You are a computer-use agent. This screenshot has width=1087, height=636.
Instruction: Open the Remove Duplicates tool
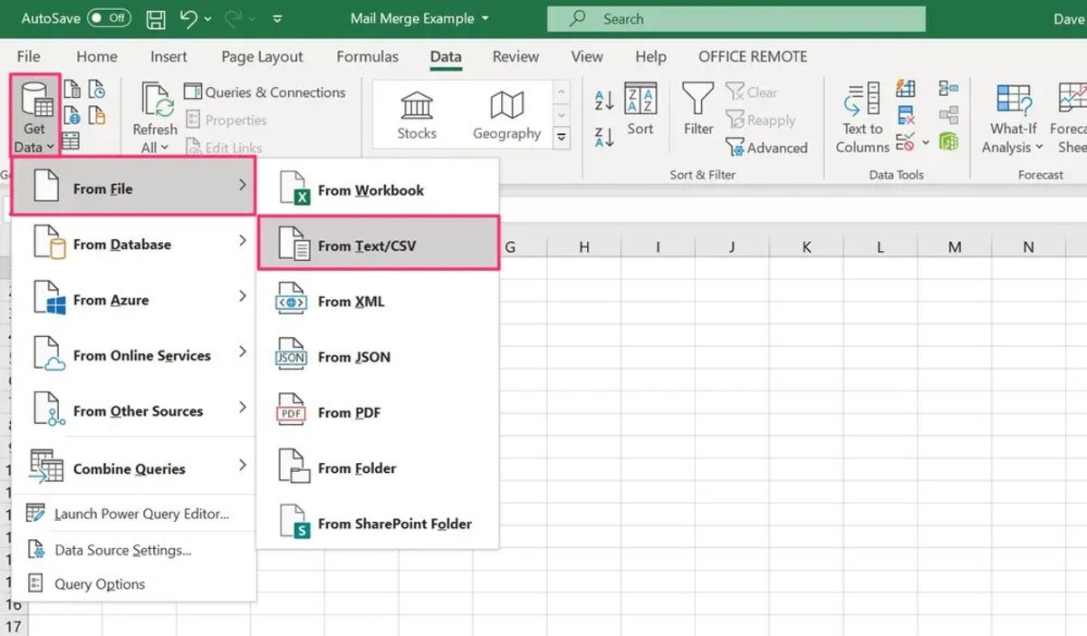click(x=905, y=116)
